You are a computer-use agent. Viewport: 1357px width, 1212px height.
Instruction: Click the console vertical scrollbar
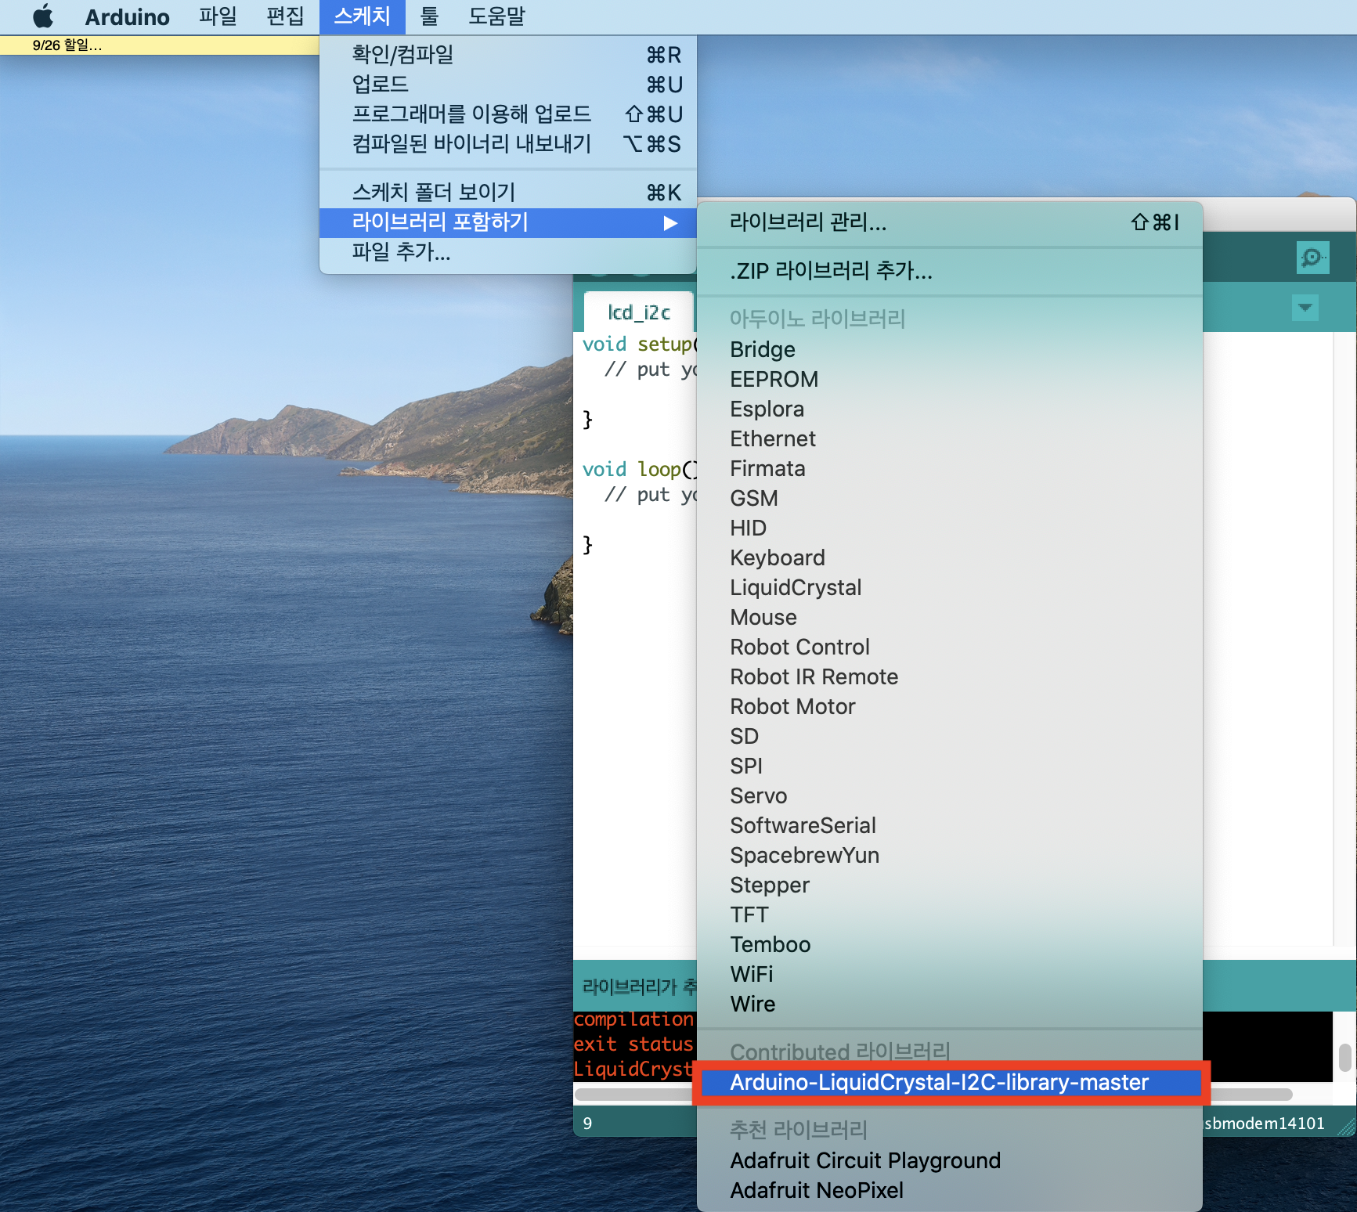pos(1344,1057)
